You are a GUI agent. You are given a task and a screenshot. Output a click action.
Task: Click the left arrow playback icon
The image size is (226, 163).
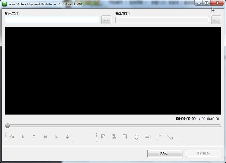(x=12, y=137)
